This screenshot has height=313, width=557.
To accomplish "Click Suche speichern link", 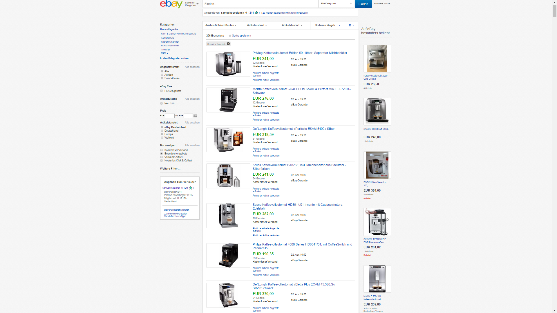I will coord(241,36).
